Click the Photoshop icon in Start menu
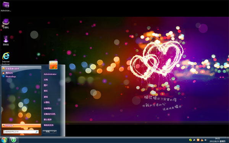 (3, 77)
